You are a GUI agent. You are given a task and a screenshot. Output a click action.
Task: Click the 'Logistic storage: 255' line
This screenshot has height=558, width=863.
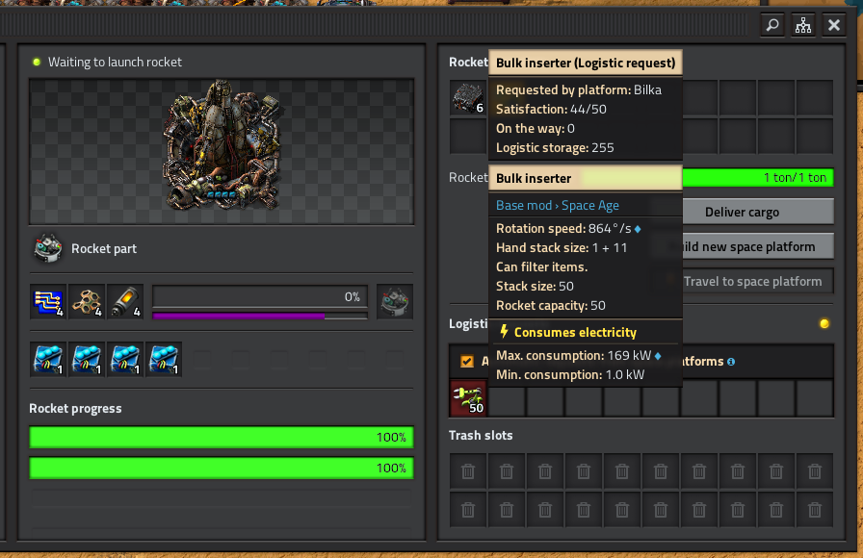(x=555, y=148)
